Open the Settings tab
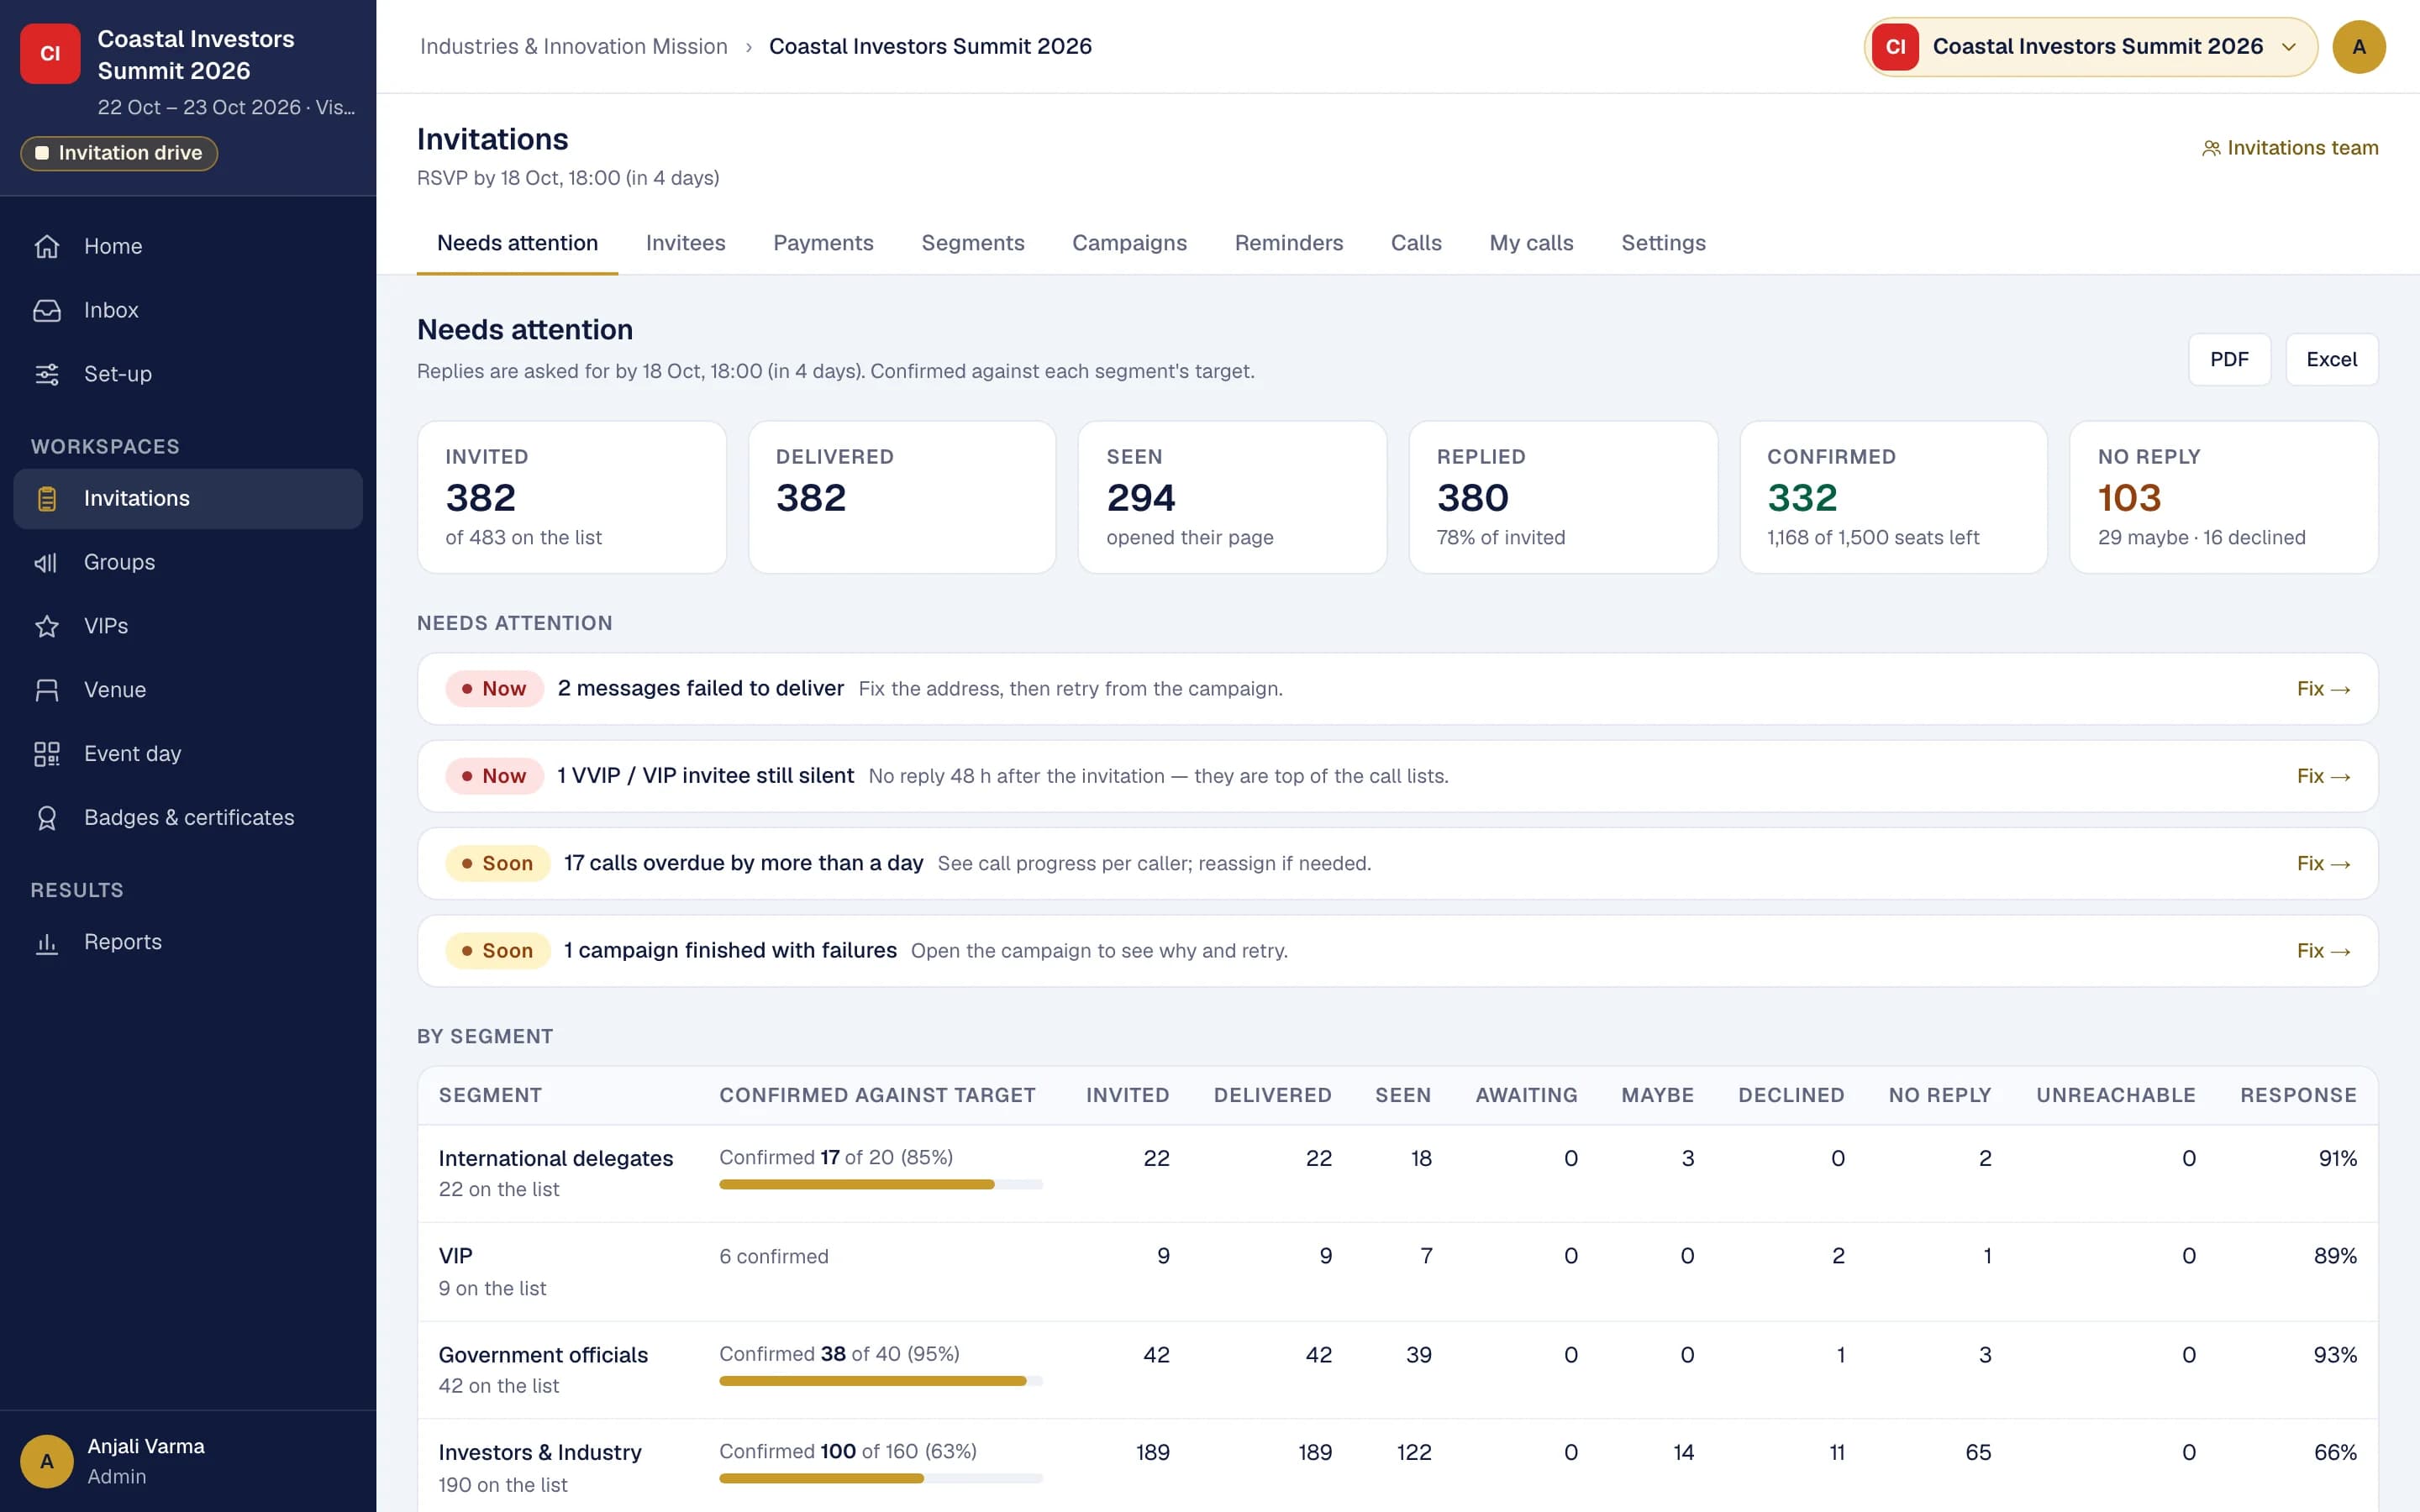The width and height of the screenshot is (2420, 1512). 1663,243
